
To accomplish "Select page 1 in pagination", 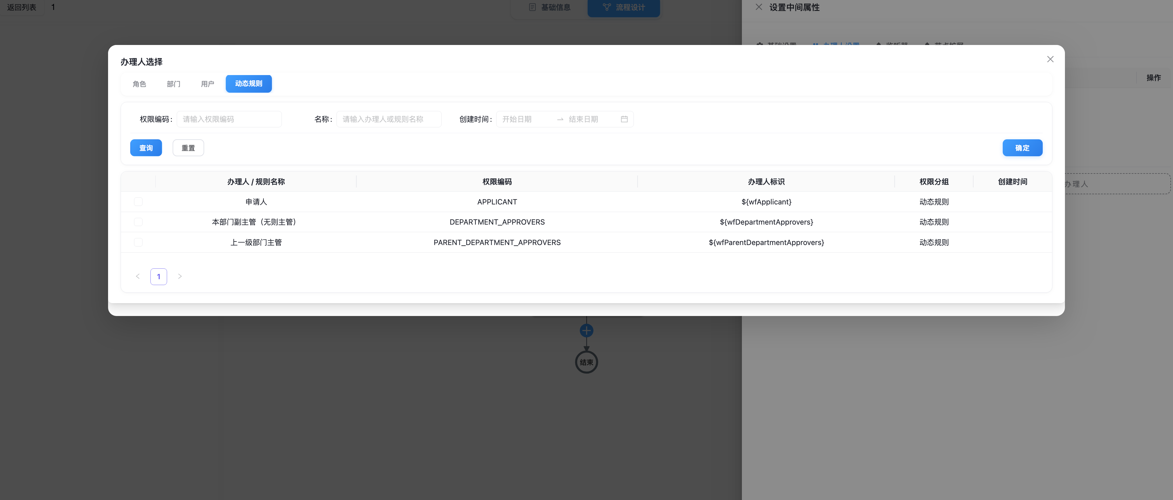I will 159,276.
